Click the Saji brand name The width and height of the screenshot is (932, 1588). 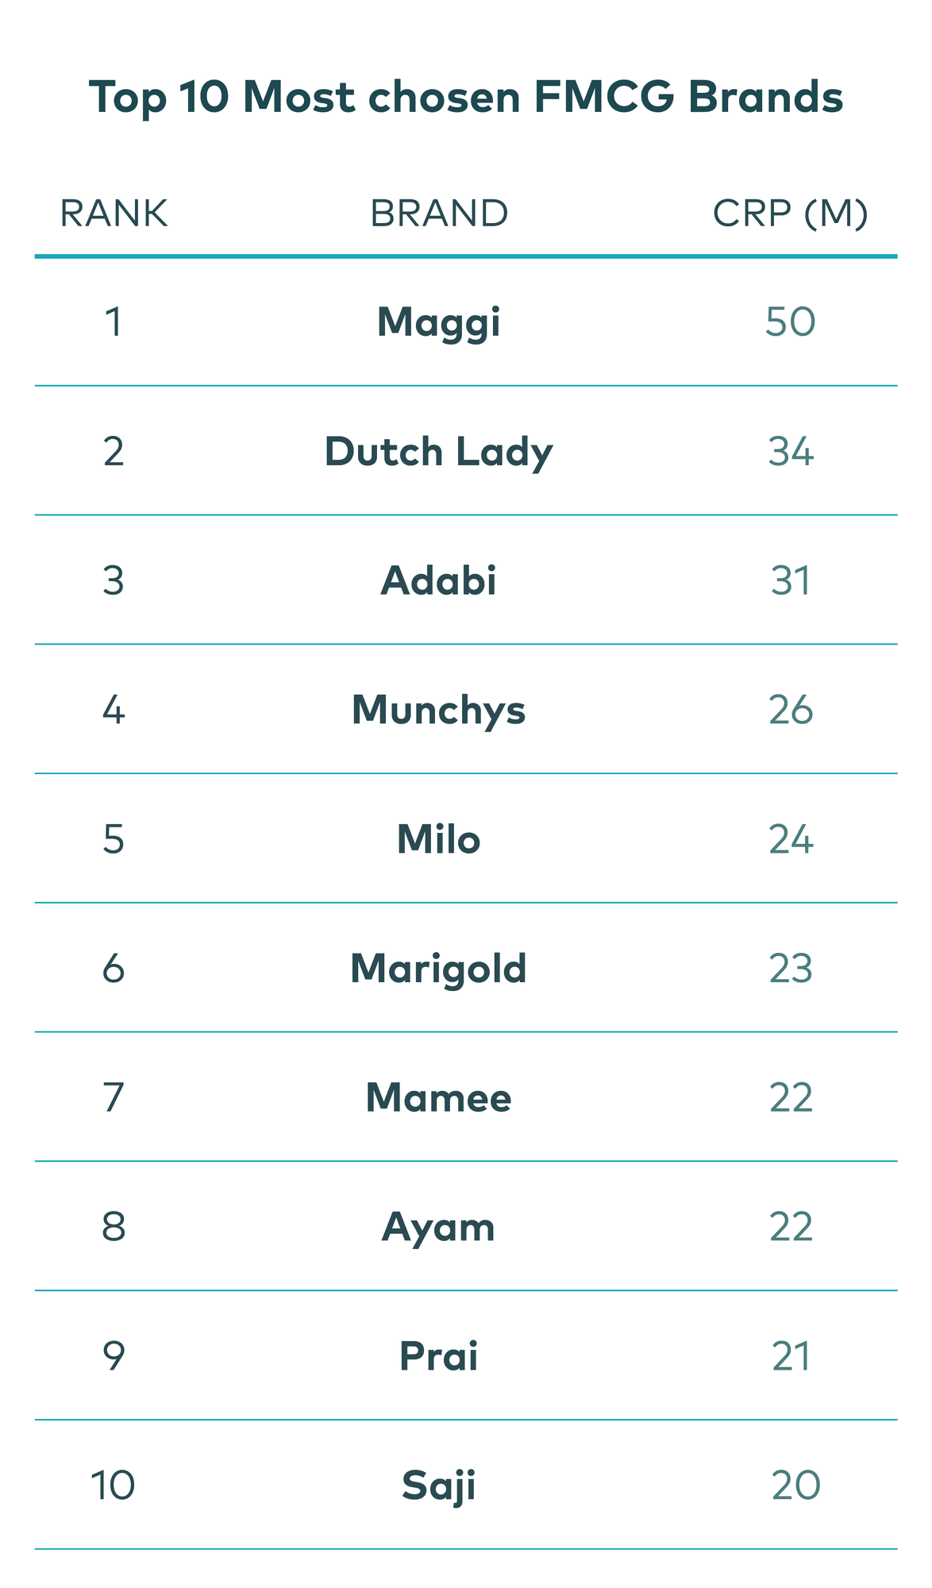(439, 1486)
